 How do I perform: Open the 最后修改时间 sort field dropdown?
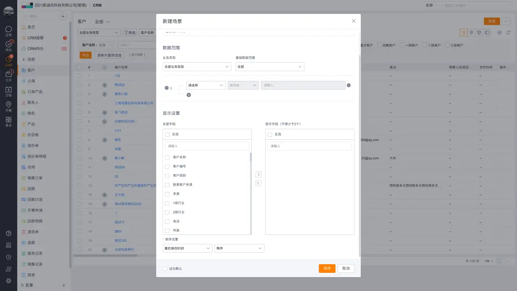tap(187, 248)
